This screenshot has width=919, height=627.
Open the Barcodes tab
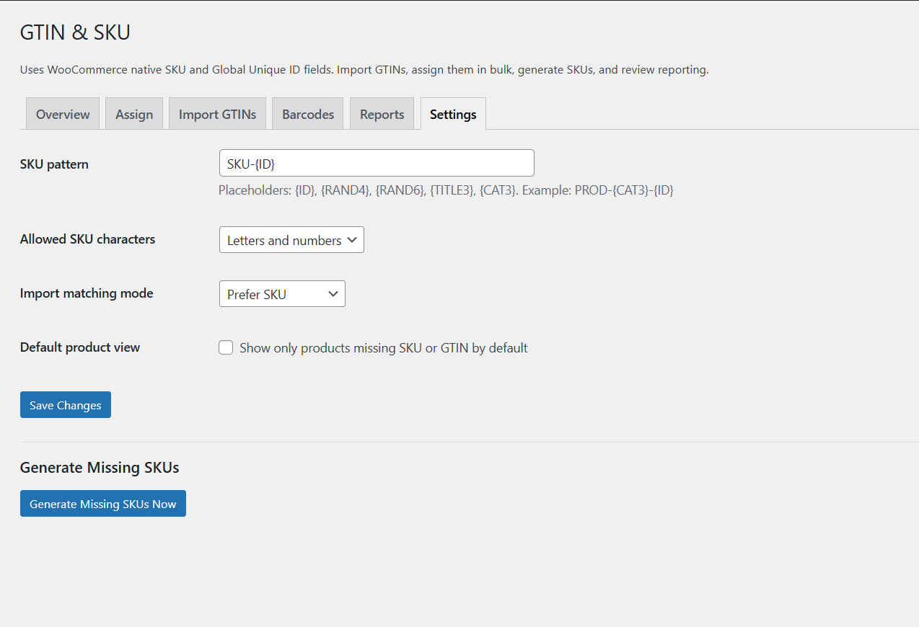pos(307,113)
